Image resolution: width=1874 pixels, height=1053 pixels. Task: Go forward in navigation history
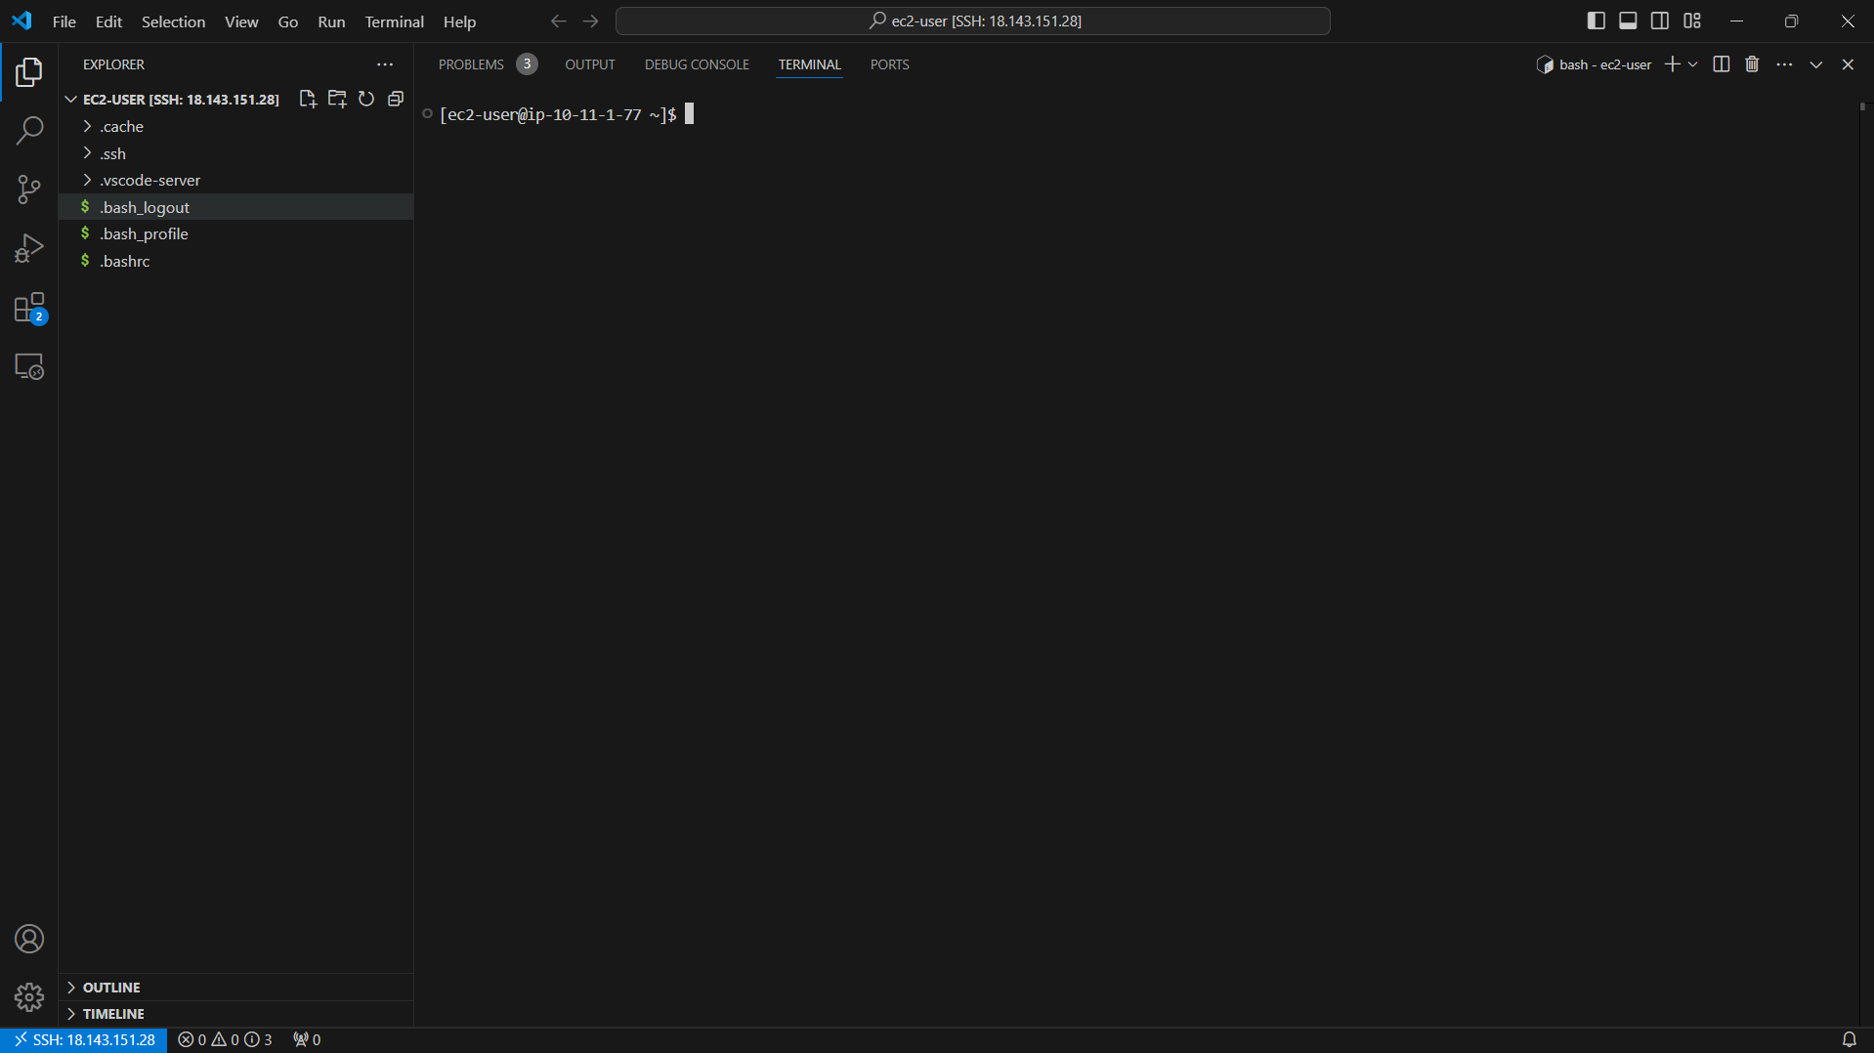click(x=591, y=21)
